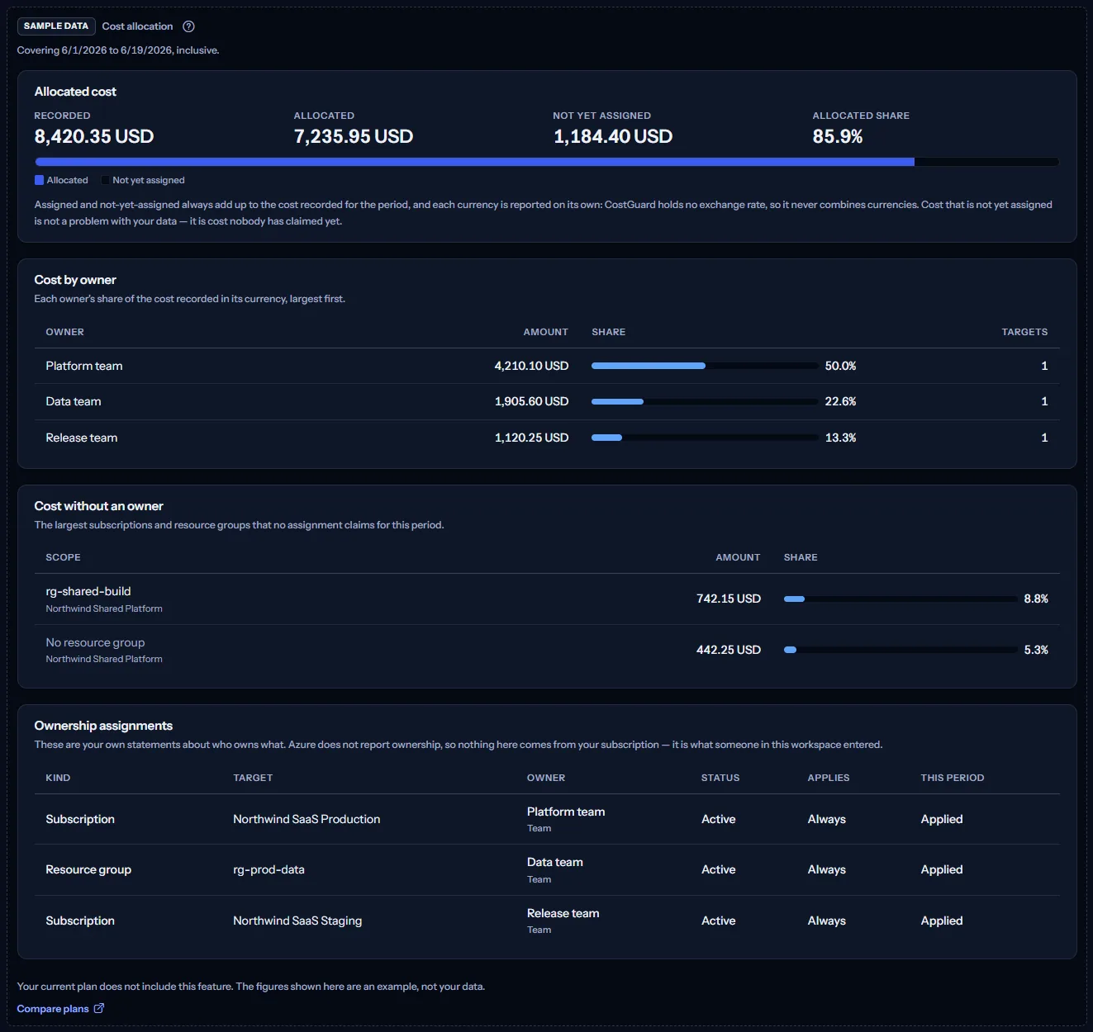Viewport: 1093px width, 1032px height.
Task: Click the 13.3% share value
Action: 841,438
